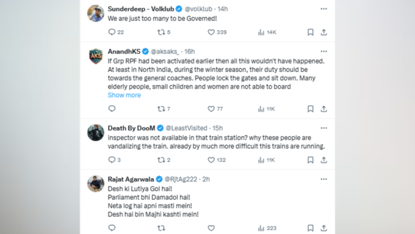Bookmark Sunderdeep - Volklub's tweet

click(311, 32)
